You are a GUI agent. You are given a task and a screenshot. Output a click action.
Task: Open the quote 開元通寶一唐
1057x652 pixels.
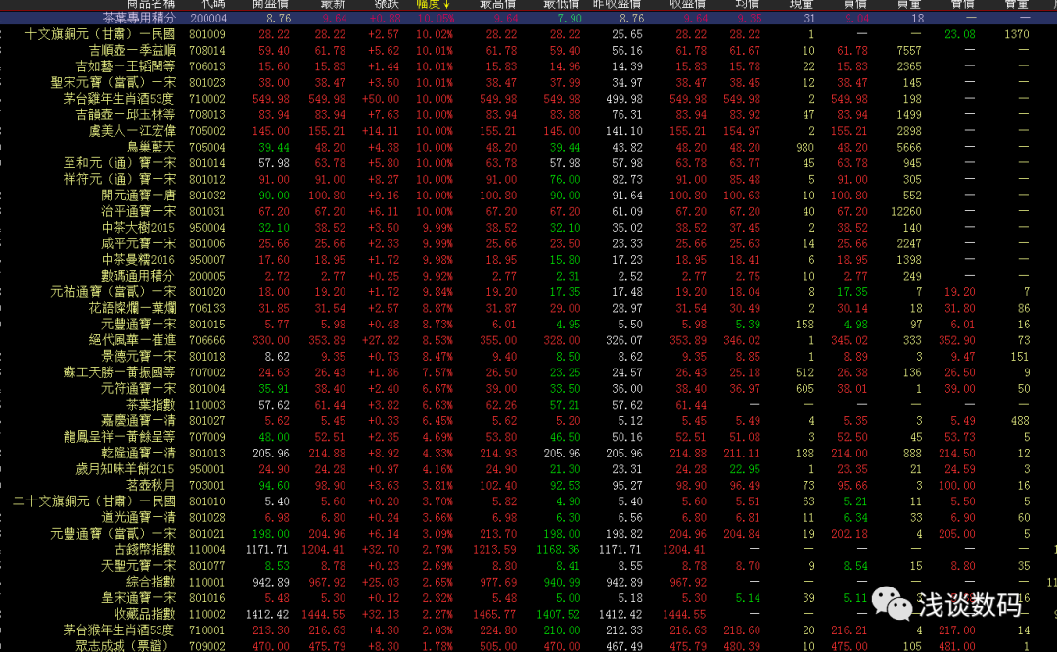(138, 196)
